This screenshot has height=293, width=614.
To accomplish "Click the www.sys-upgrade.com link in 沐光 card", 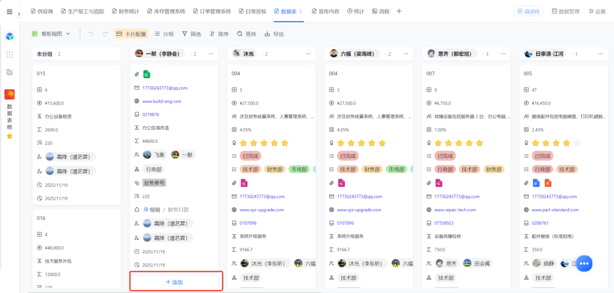I will [262, 210].
